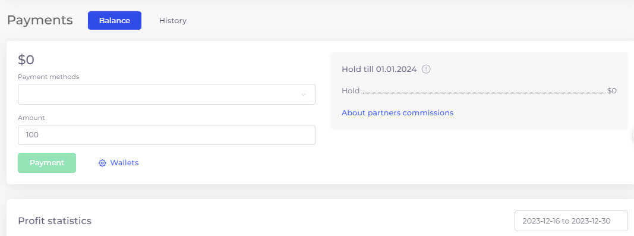
Task: Click the Hold till 01.01.2024 title text
Action: coord(379,69)
